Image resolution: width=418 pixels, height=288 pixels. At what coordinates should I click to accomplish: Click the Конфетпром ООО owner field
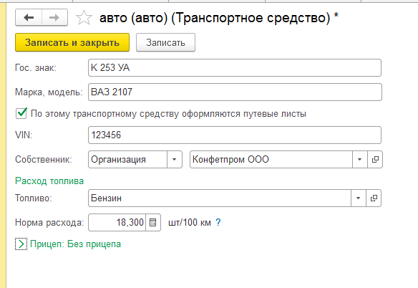point(271,159)
